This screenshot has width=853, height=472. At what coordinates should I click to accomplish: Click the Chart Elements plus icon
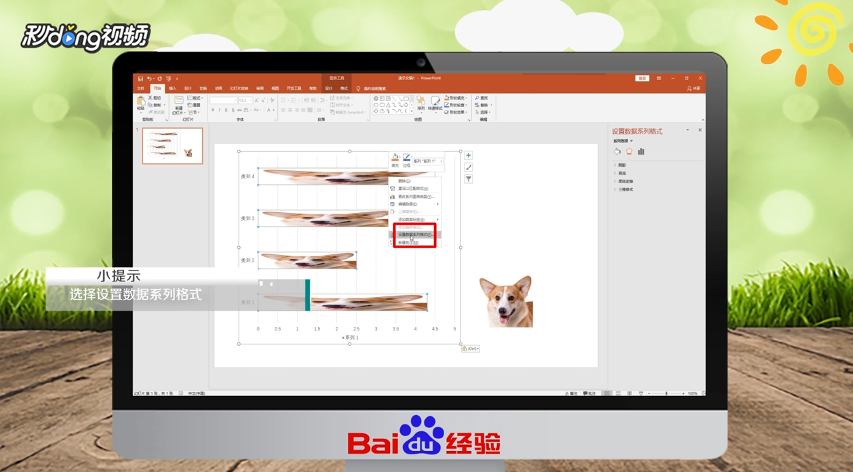[x=469, y=155]
